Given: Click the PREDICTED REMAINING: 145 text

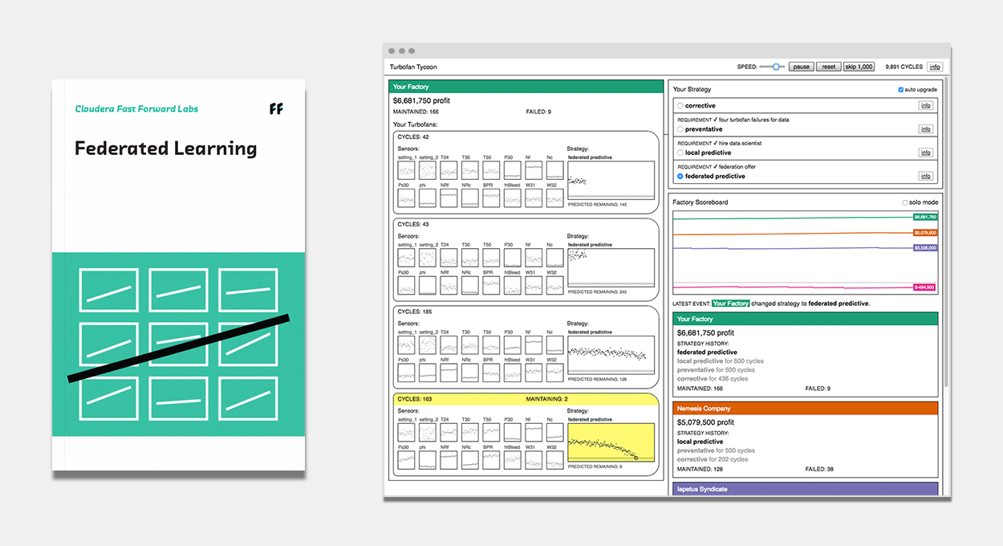Looking at the screenshot, I should pyautogui.click(x=597, y=205).
